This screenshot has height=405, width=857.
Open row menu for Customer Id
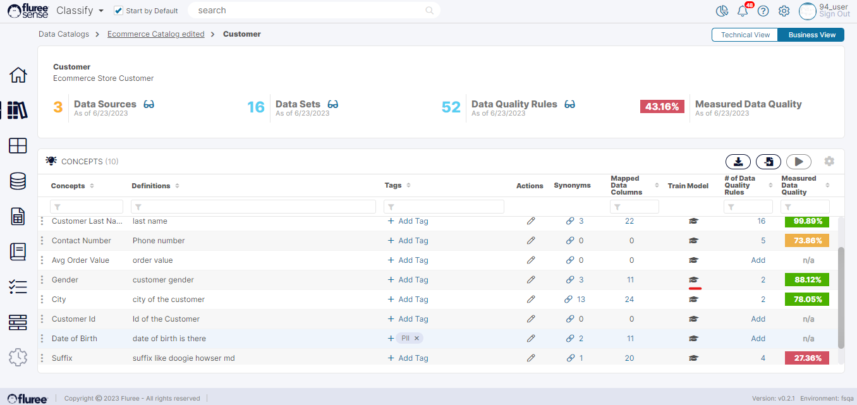[42, 319]
